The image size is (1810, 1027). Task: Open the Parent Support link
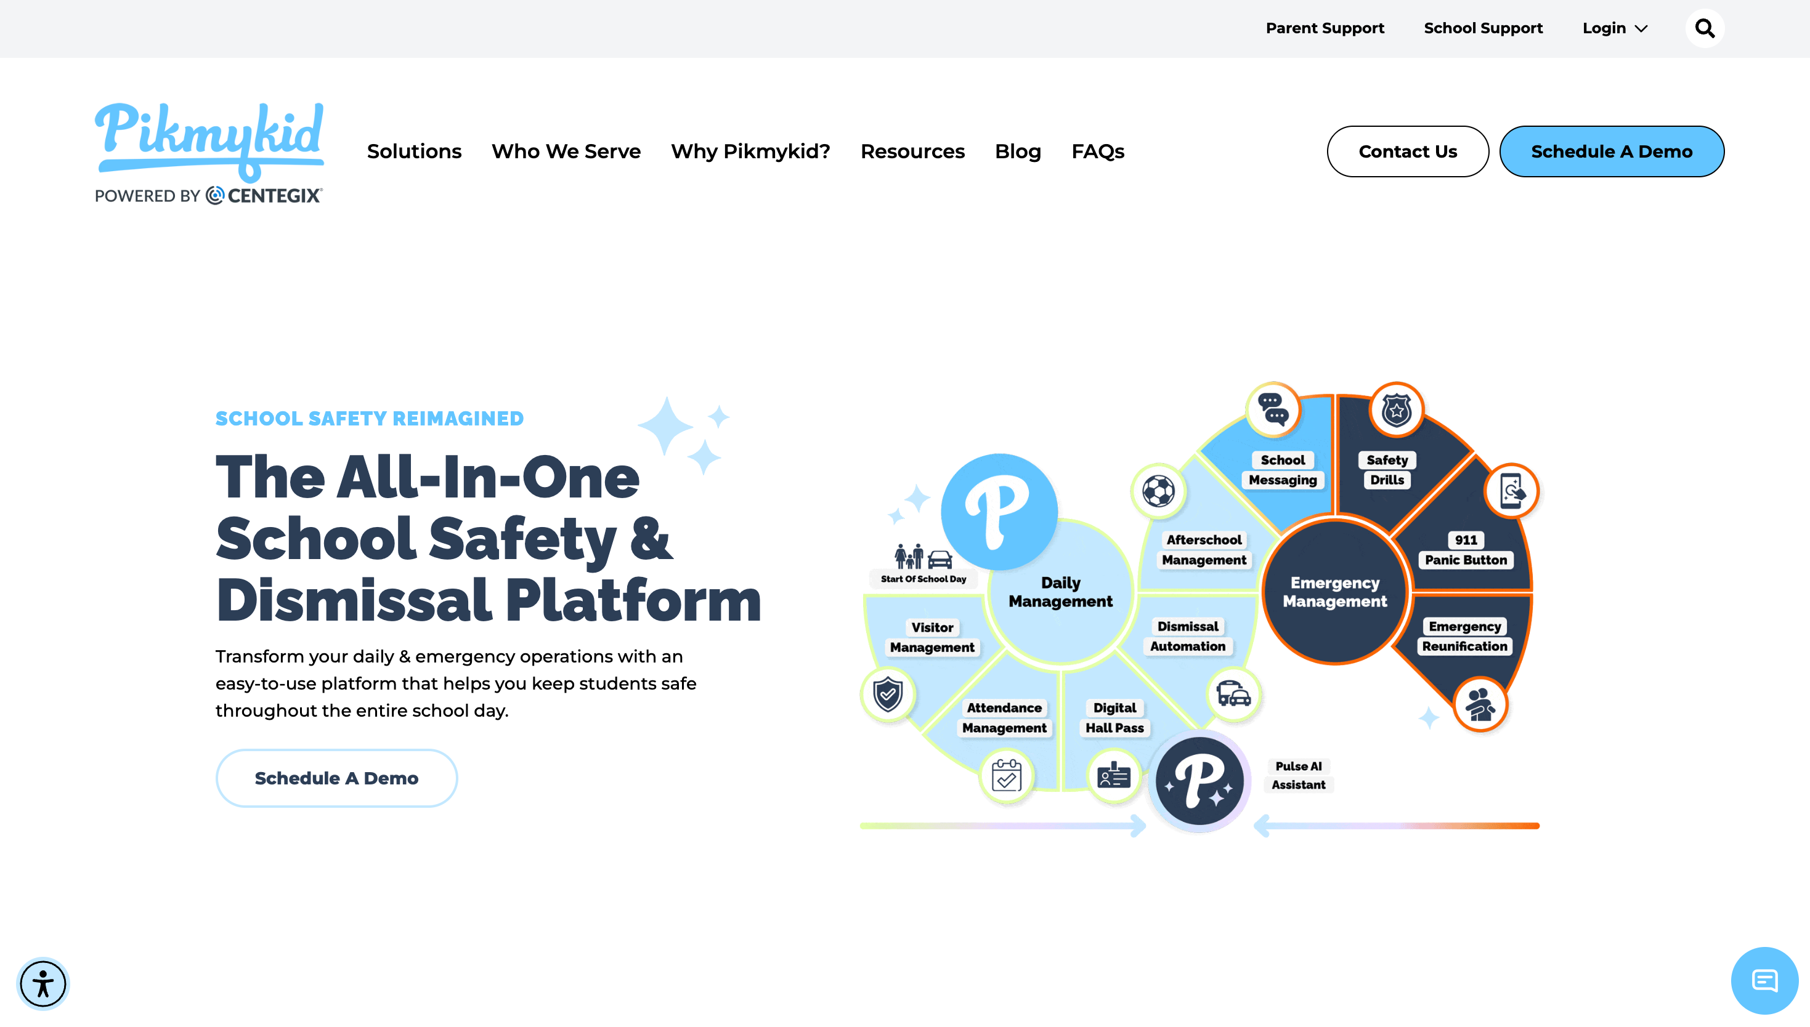(x=1325, y=28)
